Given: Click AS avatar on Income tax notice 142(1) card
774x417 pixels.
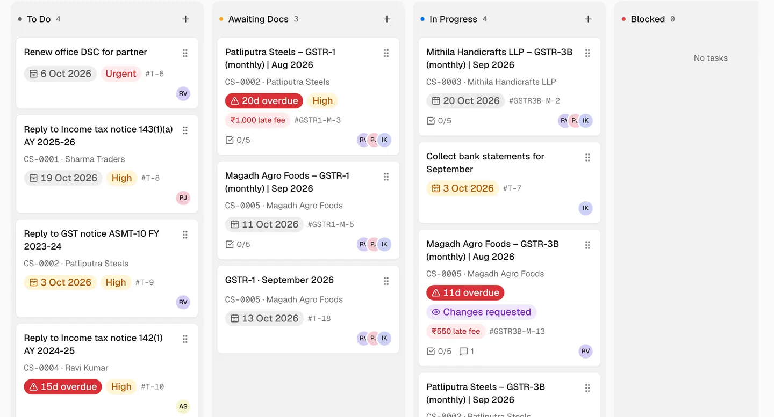Looking at the screenshot, I should (183, 406).
